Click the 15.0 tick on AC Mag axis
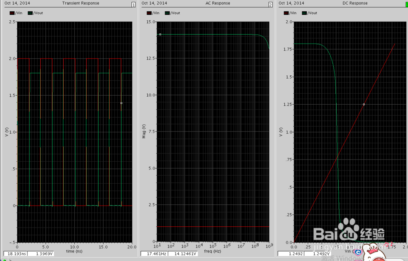This screenshot has height=261, width=408. click(151, 22)
